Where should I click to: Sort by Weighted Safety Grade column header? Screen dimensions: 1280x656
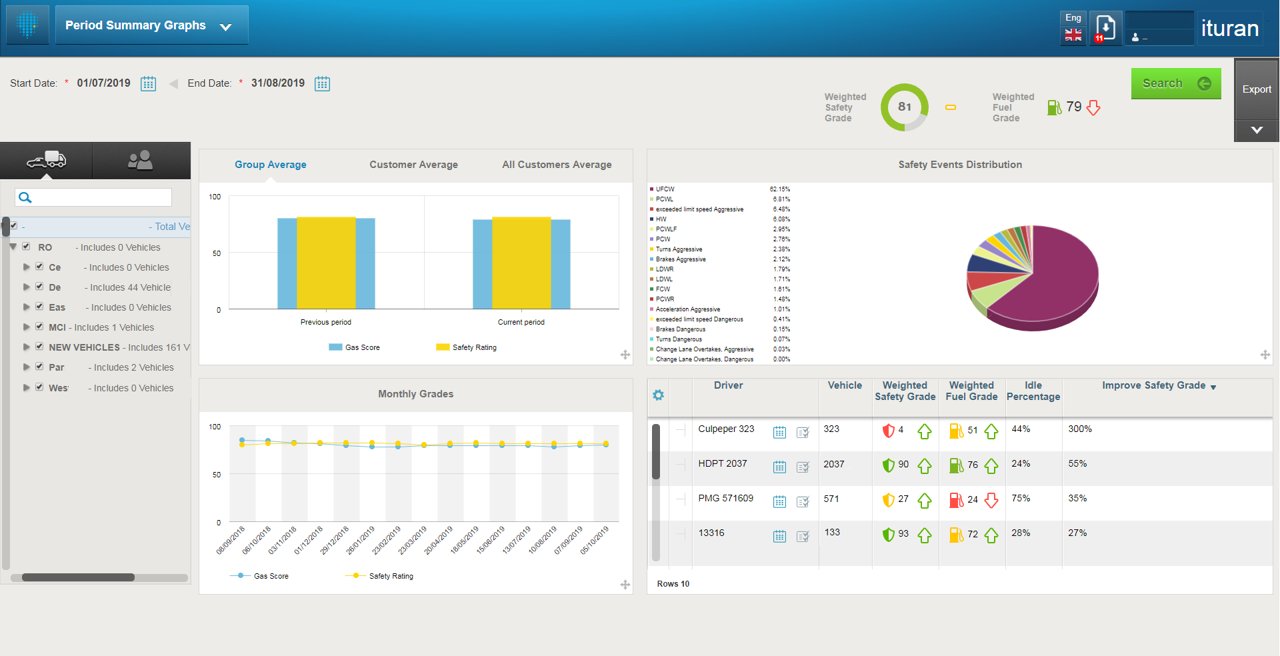pos(905,391)
